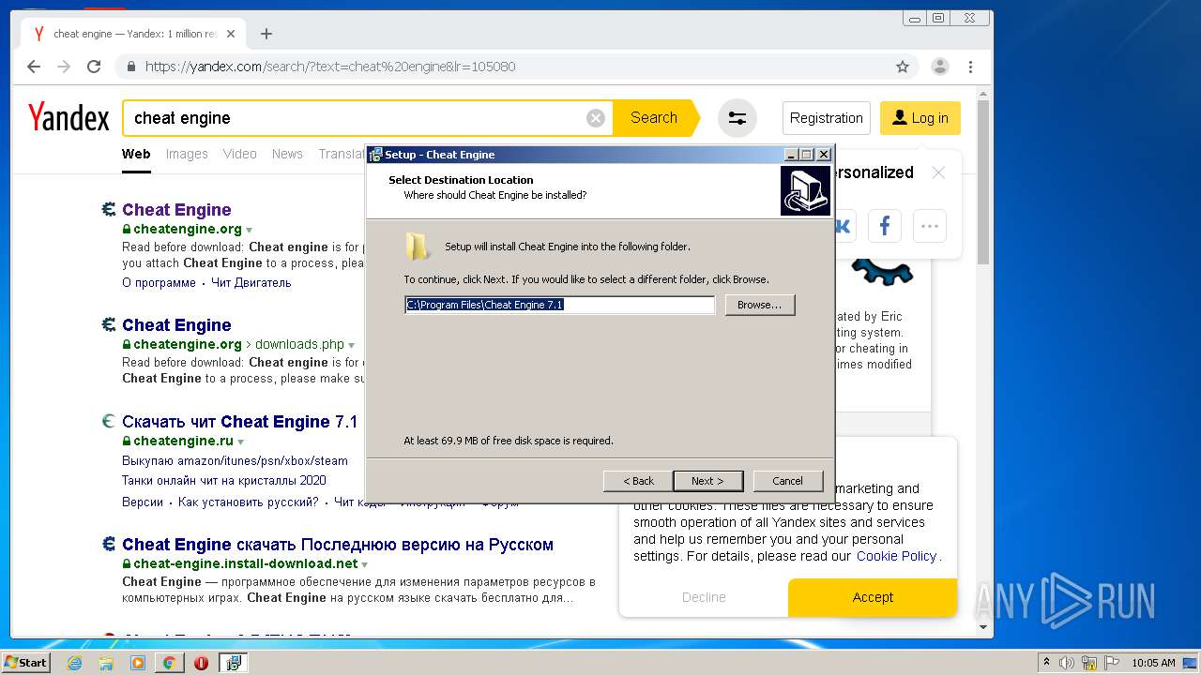Click the Chrome address bar URL
This screenshot has height=675, width=1201.
(x=330, y=67)
